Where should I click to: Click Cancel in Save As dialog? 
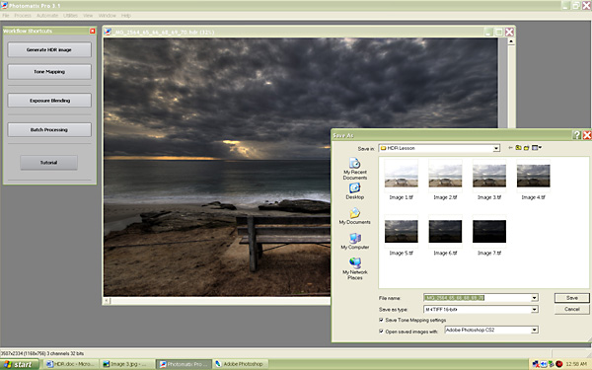[x=571, y=309]
